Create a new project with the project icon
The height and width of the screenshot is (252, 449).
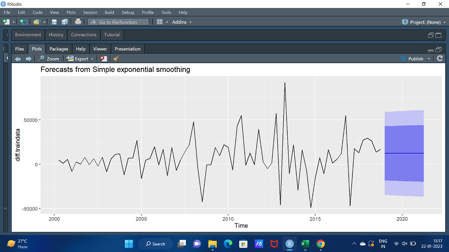point(23,22)
